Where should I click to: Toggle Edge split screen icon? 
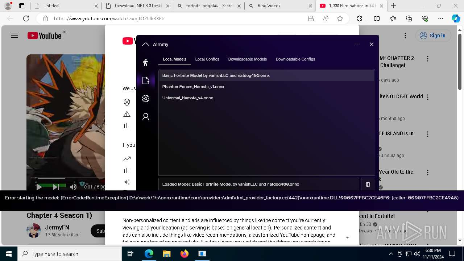377,18
